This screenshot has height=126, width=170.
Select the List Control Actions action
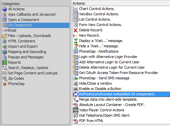[x=95, y=19]
